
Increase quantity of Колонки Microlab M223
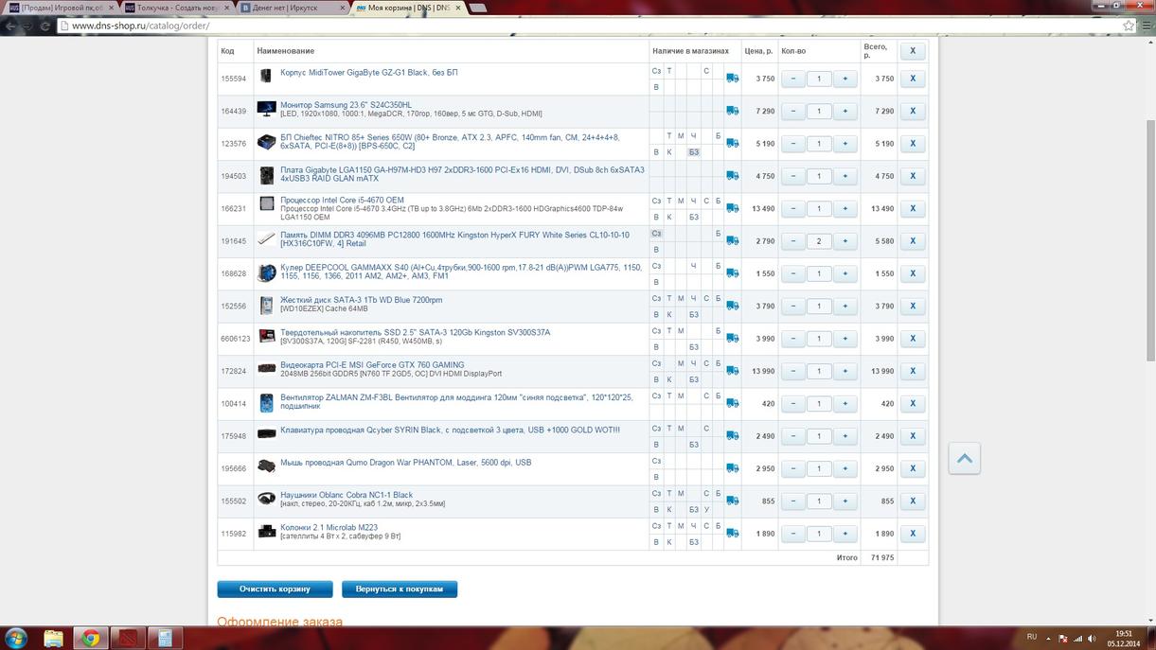pyautogui.click(x=845, y=534)
